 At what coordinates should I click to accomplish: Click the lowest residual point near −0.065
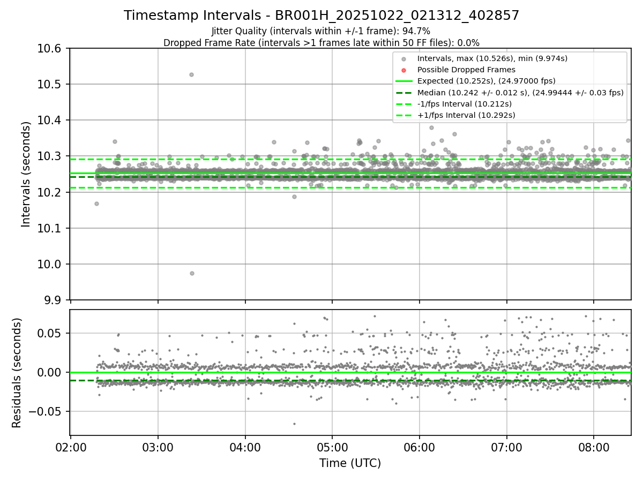[294, 424]
